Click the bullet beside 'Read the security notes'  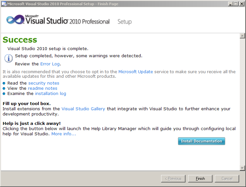(x=4, y=83)
